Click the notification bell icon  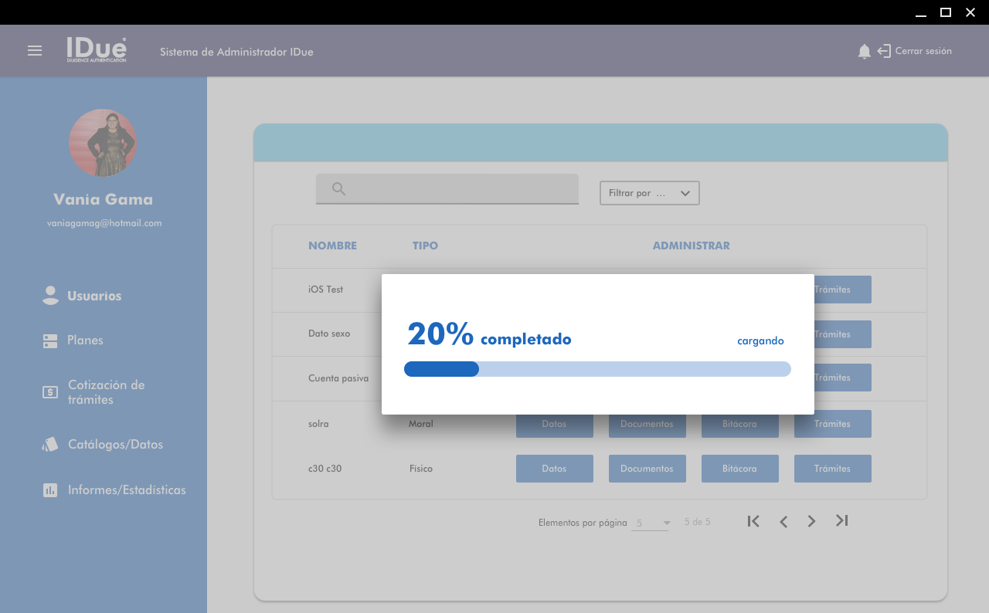pyautogui.click(x=864, y=52)
